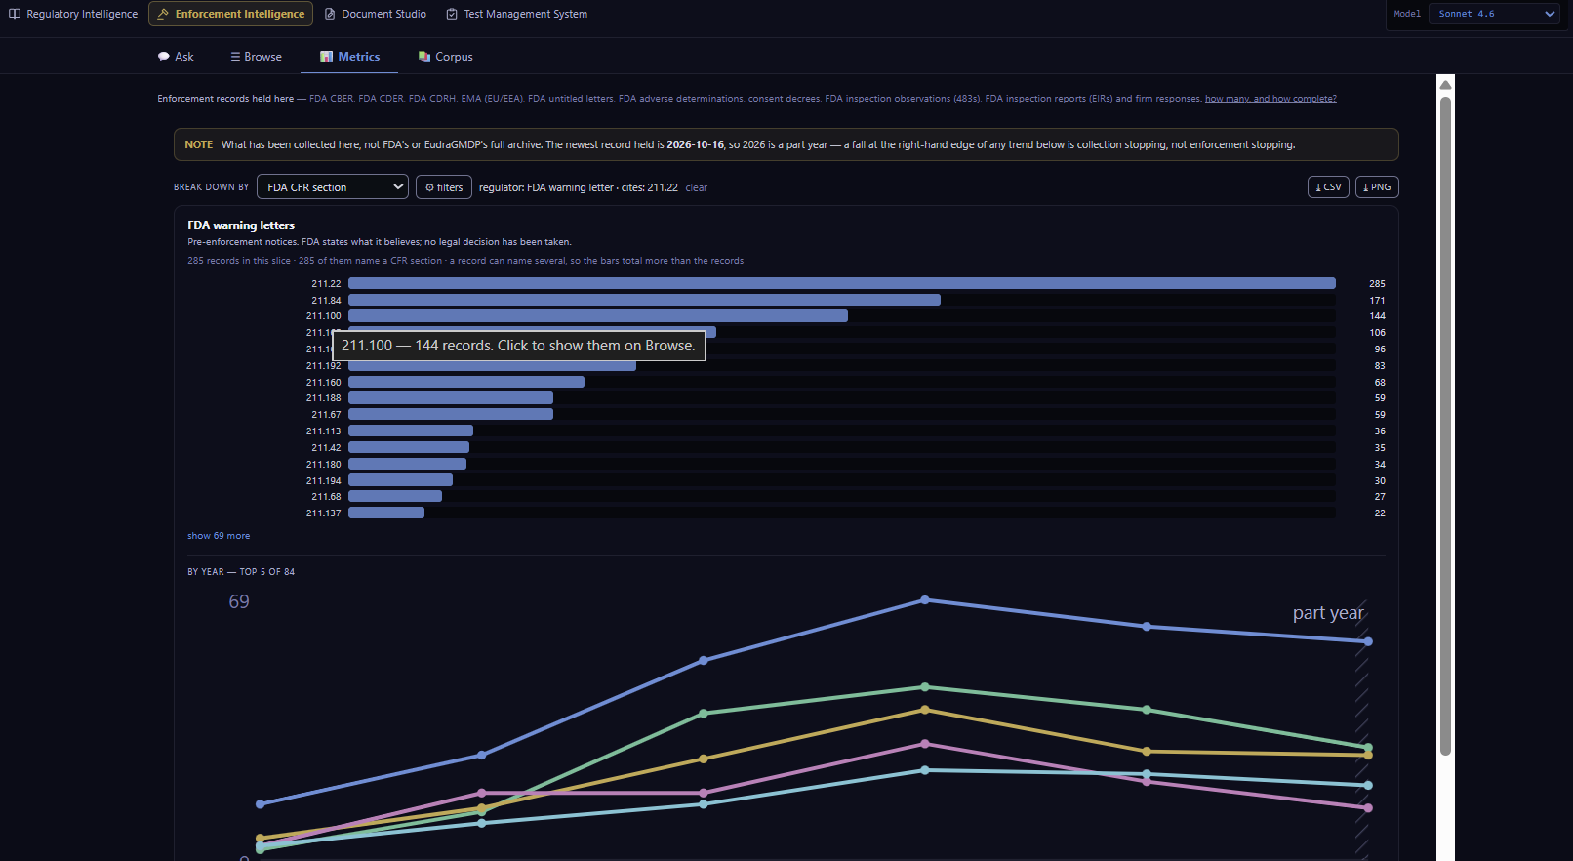1573x861 pixels.
Task: Open the Sonnet 4.6 model dropdown
Action: click(1496, 14)
